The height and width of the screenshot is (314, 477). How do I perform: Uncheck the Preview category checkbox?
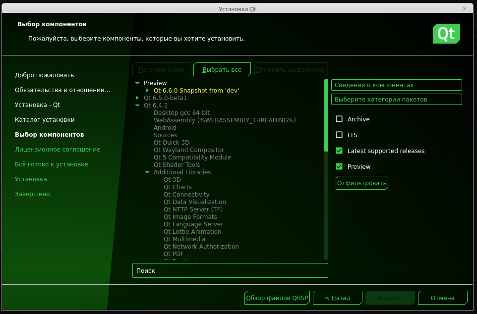(339, 166)
